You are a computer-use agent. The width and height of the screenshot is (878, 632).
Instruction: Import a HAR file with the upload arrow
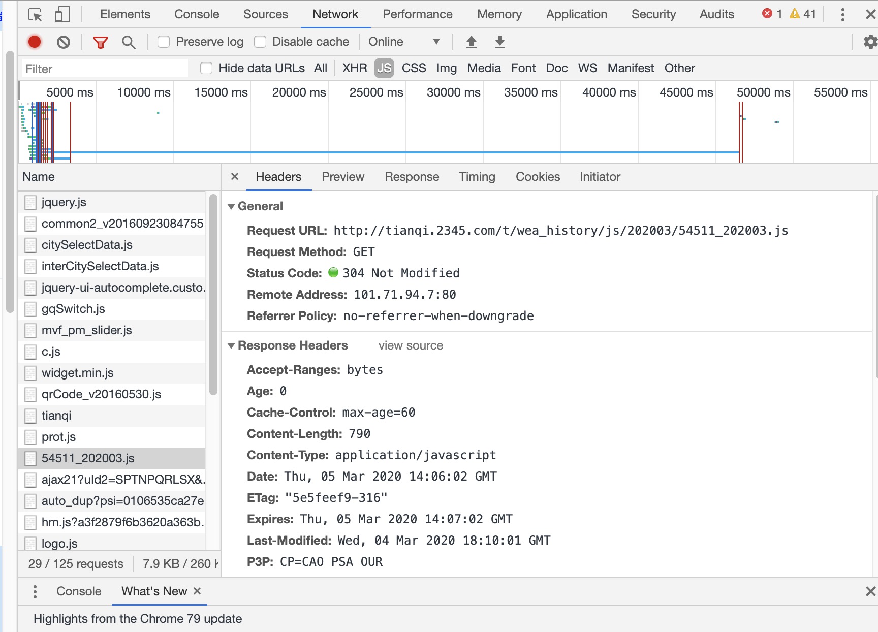[472, 42]
